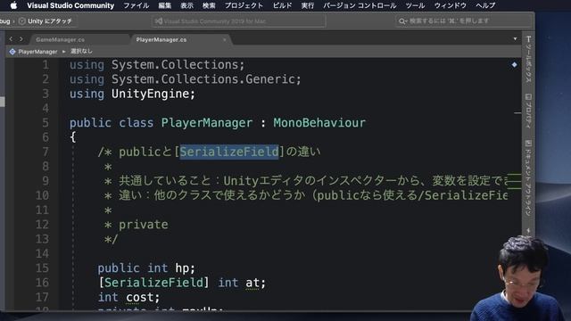The image size is (571, 321).
Task: Click the variable hp on line 15
Action: click(x=182, y=268)
